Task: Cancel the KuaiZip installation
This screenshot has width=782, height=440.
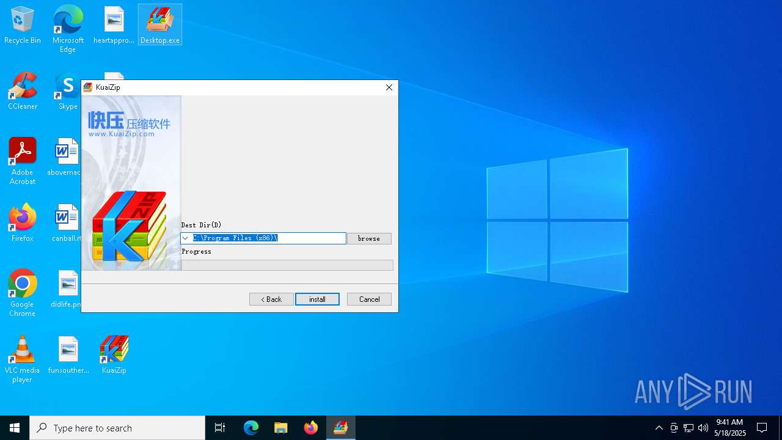Action: (x=369, y=299)
